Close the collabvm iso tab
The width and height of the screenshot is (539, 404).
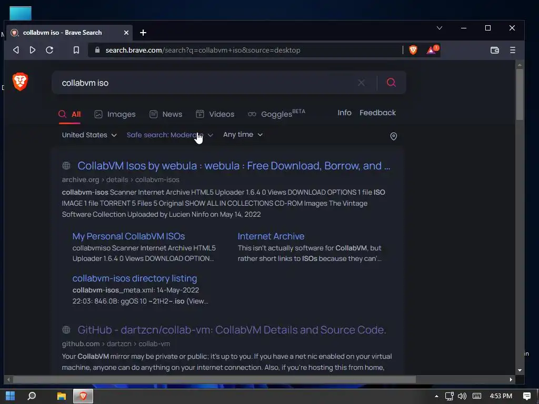126,33
